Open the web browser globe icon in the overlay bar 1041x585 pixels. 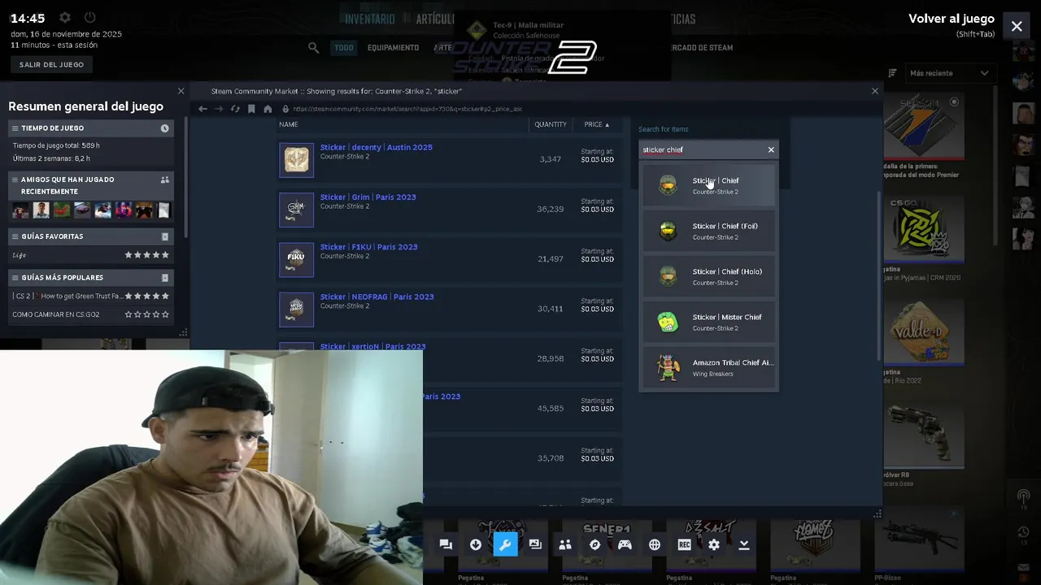click(655, 544)
